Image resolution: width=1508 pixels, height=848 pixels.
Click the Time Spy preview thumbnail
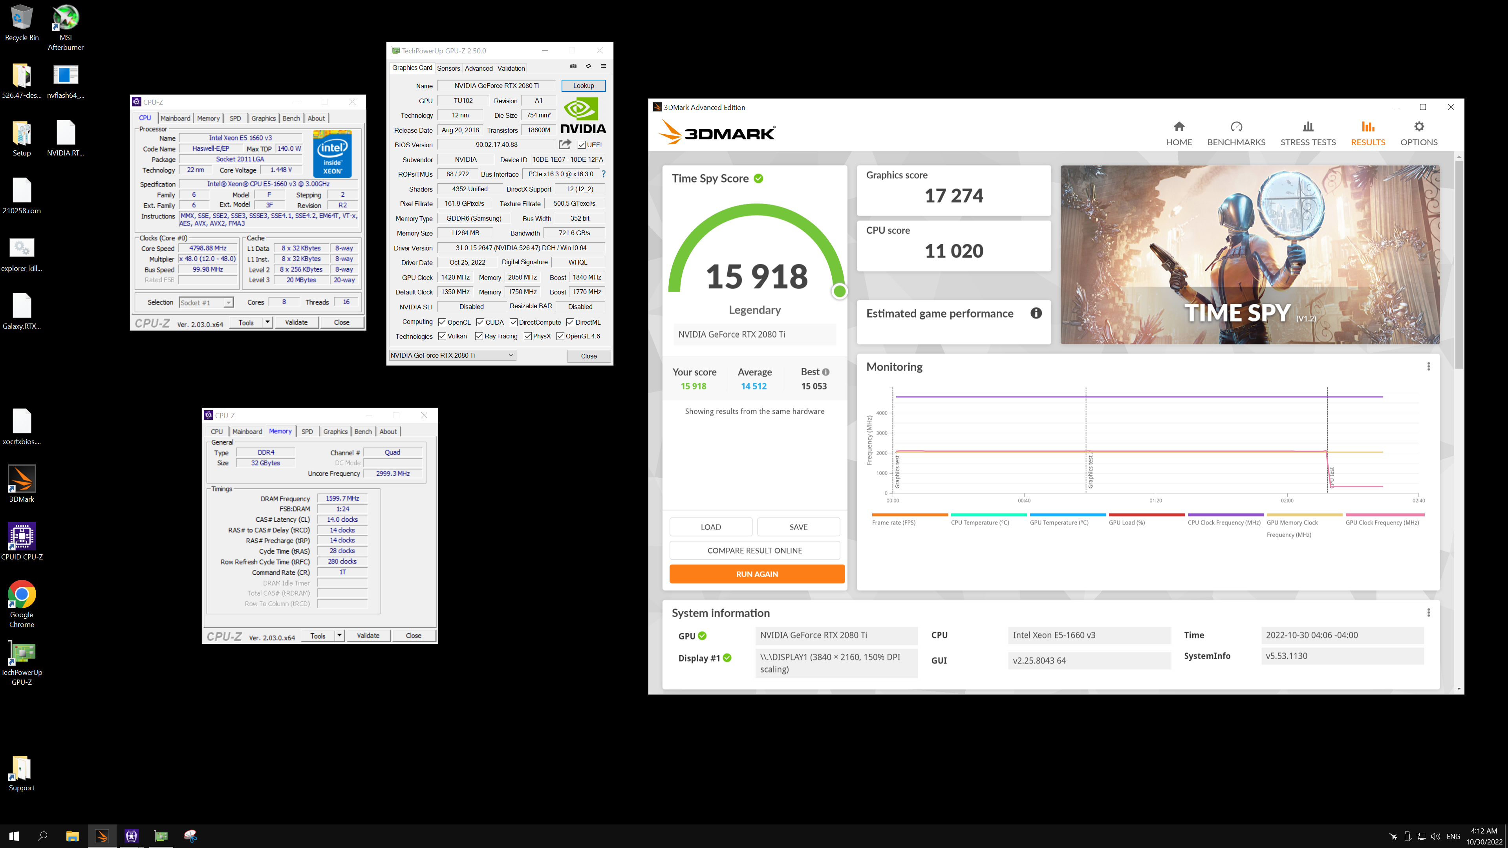coord(1250,254)
